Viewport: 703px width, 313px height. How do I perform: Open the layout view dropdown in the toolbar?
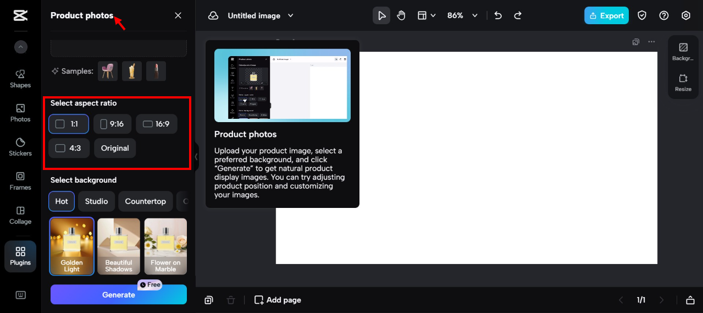(427, 15)
